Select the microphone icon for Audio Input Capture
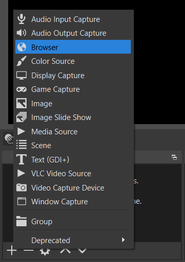The height and width of the screenshot is (262, 185). point(21,19)
